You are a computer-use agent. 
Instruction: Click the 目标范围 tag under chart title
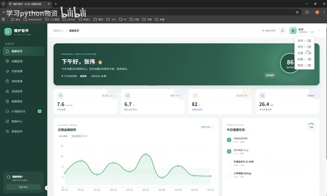79,136
